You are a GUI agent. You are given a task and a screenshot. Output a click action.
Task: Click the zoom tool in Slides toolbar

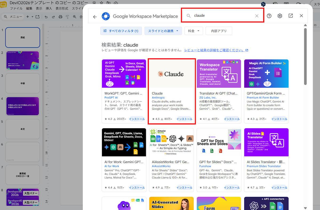pyautogui.click(x=75, y=17)
